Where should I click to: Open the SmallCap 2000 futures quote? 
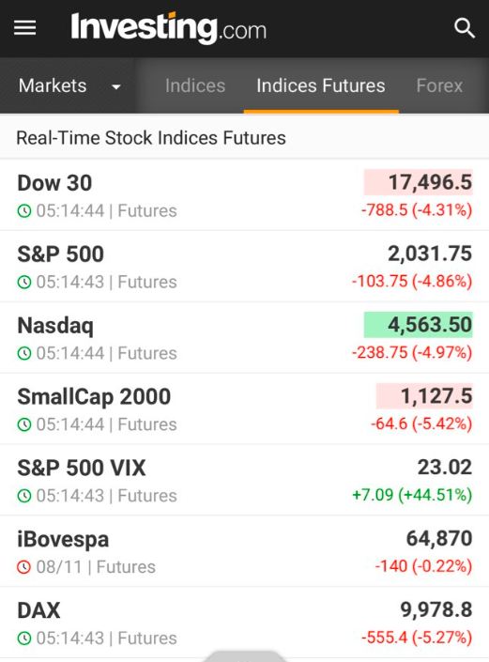[245, 408]
